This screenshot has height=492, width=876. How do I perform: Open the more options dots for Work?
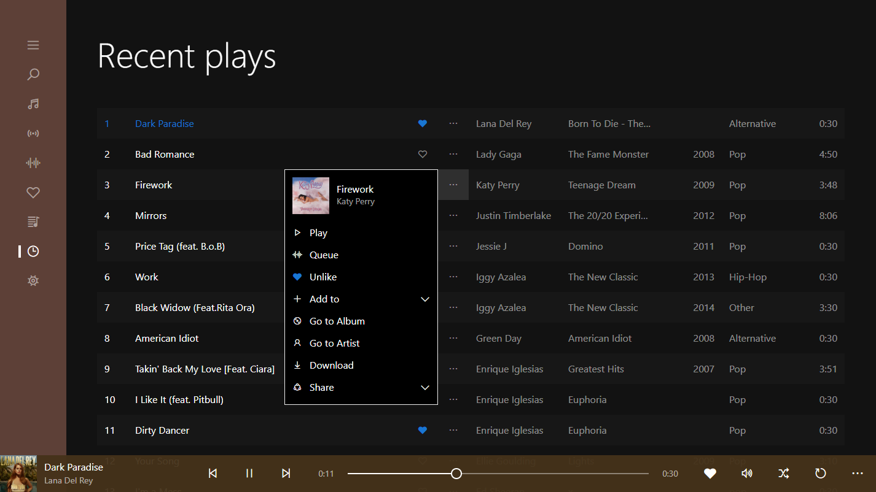(x=453, y=277)
